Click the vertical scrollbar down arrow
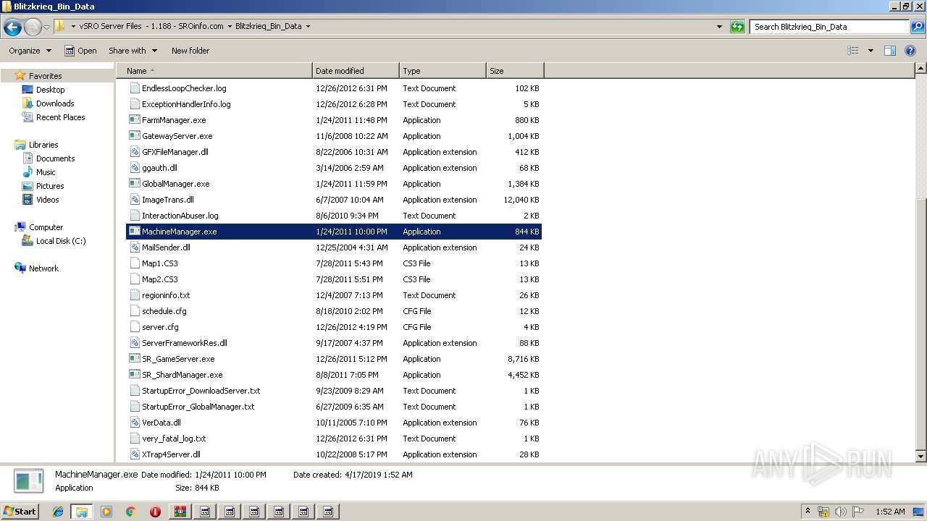This screenshot has width=927, height=521. [920, 457]
